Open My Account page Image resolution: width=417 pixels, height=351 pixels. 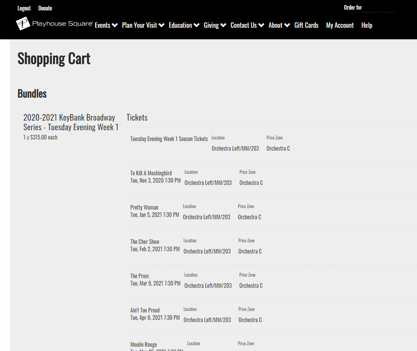click(x=340, y=25)
